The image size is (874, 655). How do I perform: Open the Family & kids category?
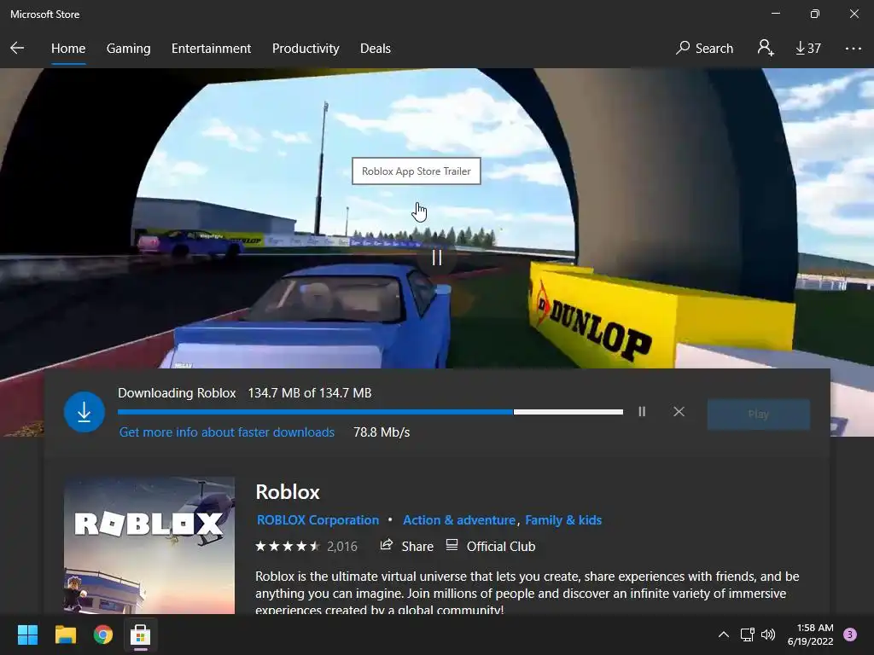click(563, 520)
